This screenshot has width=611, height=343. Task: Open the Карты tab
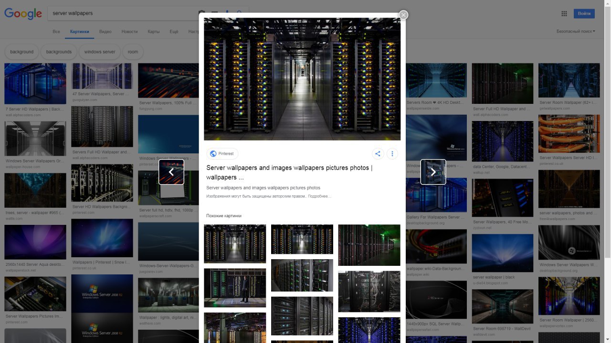coord(154,31)
